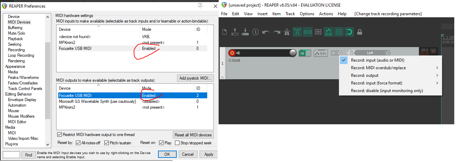Screen dimensions: 456x162
Task: Open the Insert menu
Action: tap(262, 14)
